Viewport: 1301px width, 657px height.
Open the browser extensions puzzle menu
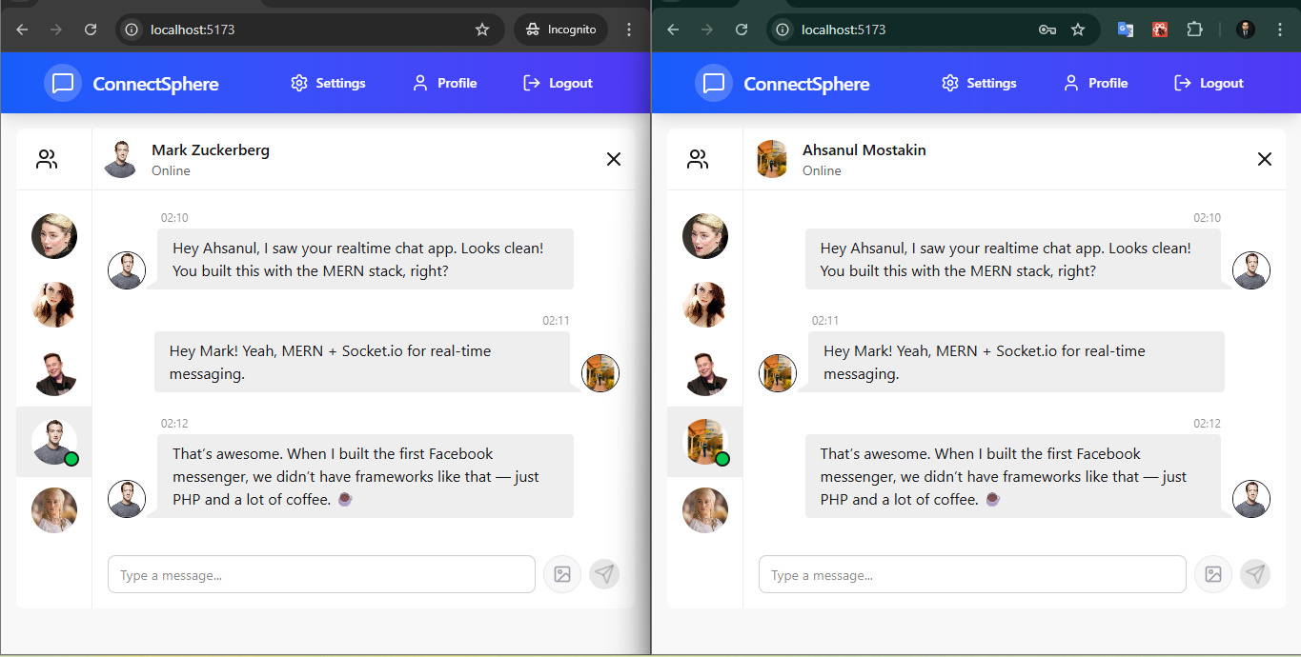click(1195, 30)
